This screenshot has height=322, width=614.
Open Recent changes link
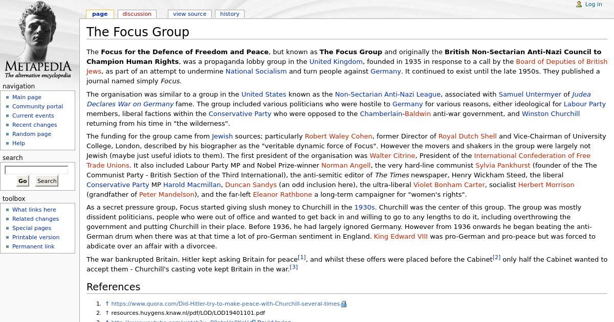click(x=34, y=125)
